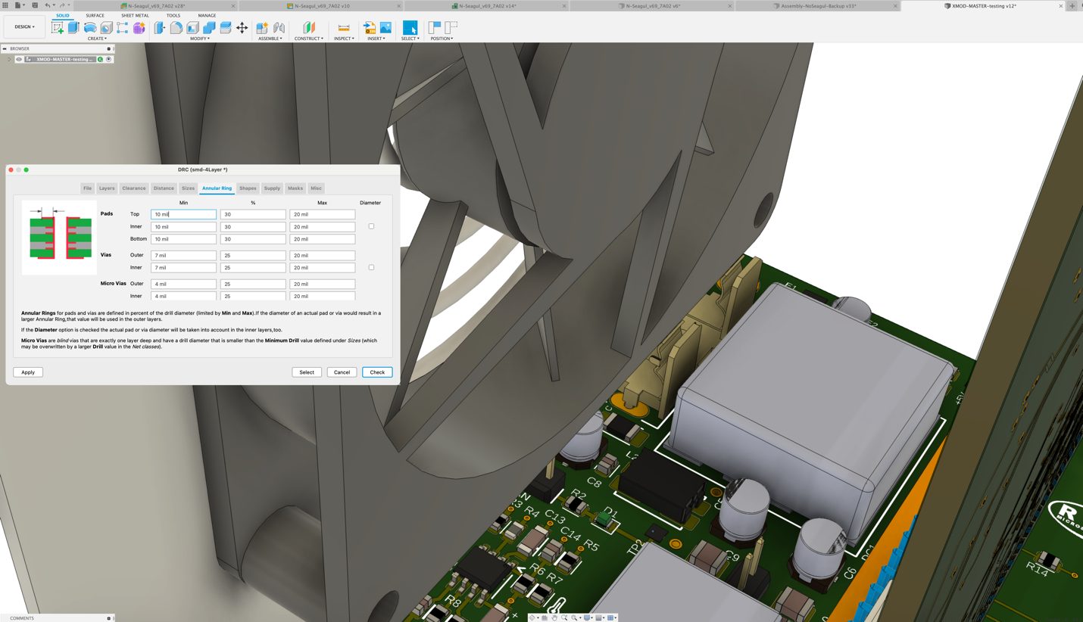This screenshot has width=1083, height=622.
Task: Open the SHEET METAL ribbon tab
Action: pos(135,15)
